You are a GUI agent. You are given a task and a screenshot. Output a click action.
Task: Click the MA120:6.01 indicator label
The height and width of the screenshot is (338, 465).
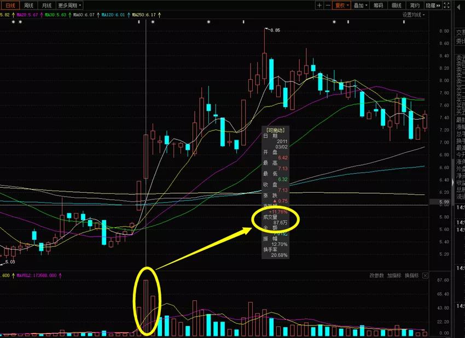coord(113,15)
